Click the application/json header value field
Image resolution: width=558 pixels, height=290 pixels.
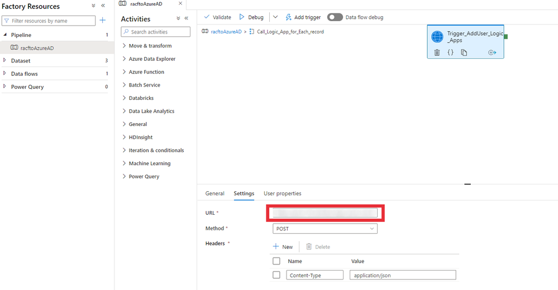(x=403, y=275)
